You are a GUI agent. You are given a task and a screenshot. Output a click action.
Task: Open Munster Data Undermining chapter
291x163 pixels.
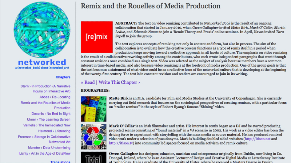click(x=49, y=148)
